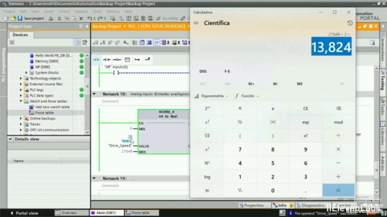Collapse the Details view panel
Screen dimensions: 387x217
coord(10,139)
